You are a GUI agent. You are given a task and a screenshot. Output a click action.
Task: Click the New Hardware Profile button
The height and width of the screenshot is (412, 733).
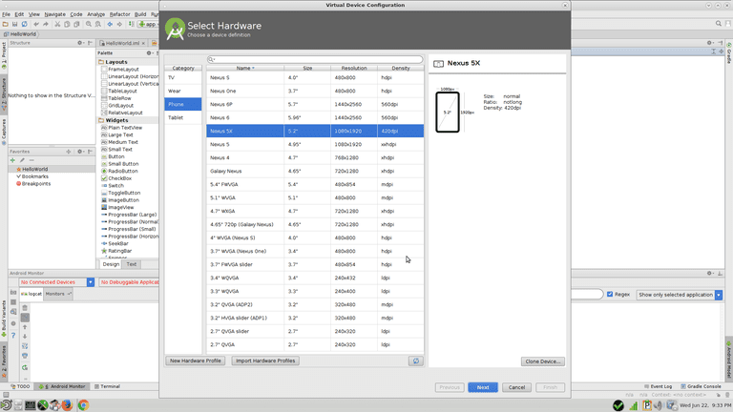click(x=196, y=360)
